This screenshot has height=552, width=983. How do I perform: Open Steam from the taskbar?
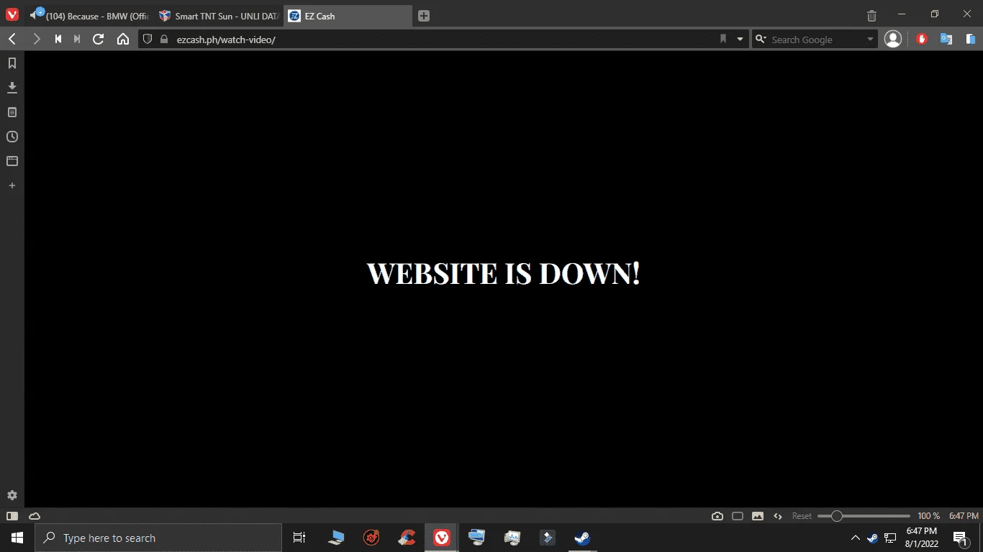[581, 538]
